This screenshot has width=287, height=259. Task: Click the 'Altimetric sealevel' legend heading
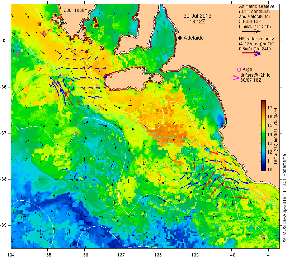coord(257,6)
